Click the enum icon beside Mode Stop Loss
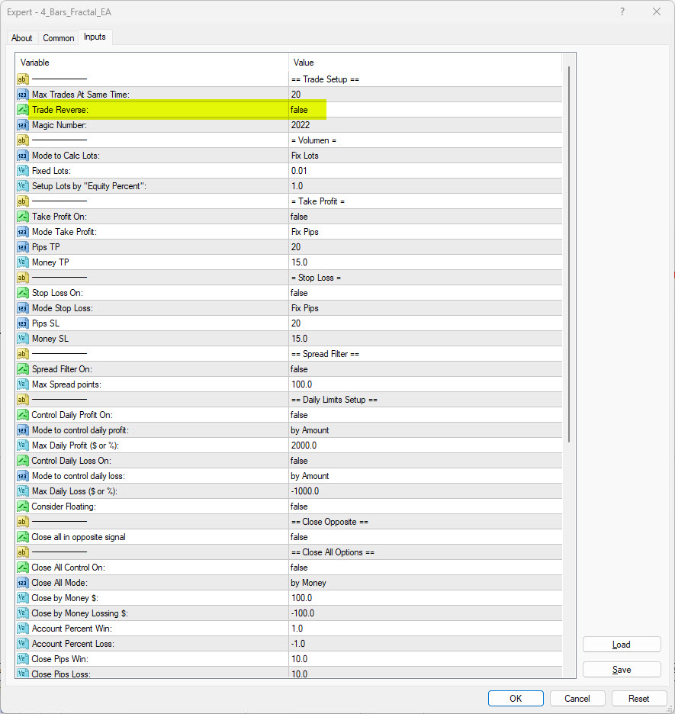Viewport: 675px width, 714px height. pos(23,308)
